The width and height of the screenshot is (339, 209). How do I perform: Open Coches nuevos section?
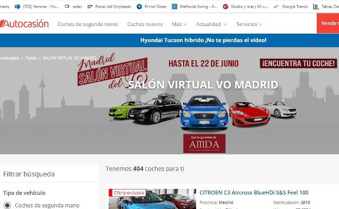(145, 24)
